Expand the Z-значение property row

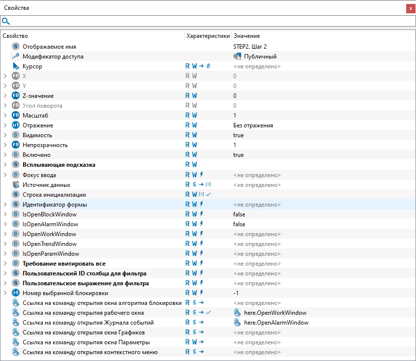click(x=5, y=96)
